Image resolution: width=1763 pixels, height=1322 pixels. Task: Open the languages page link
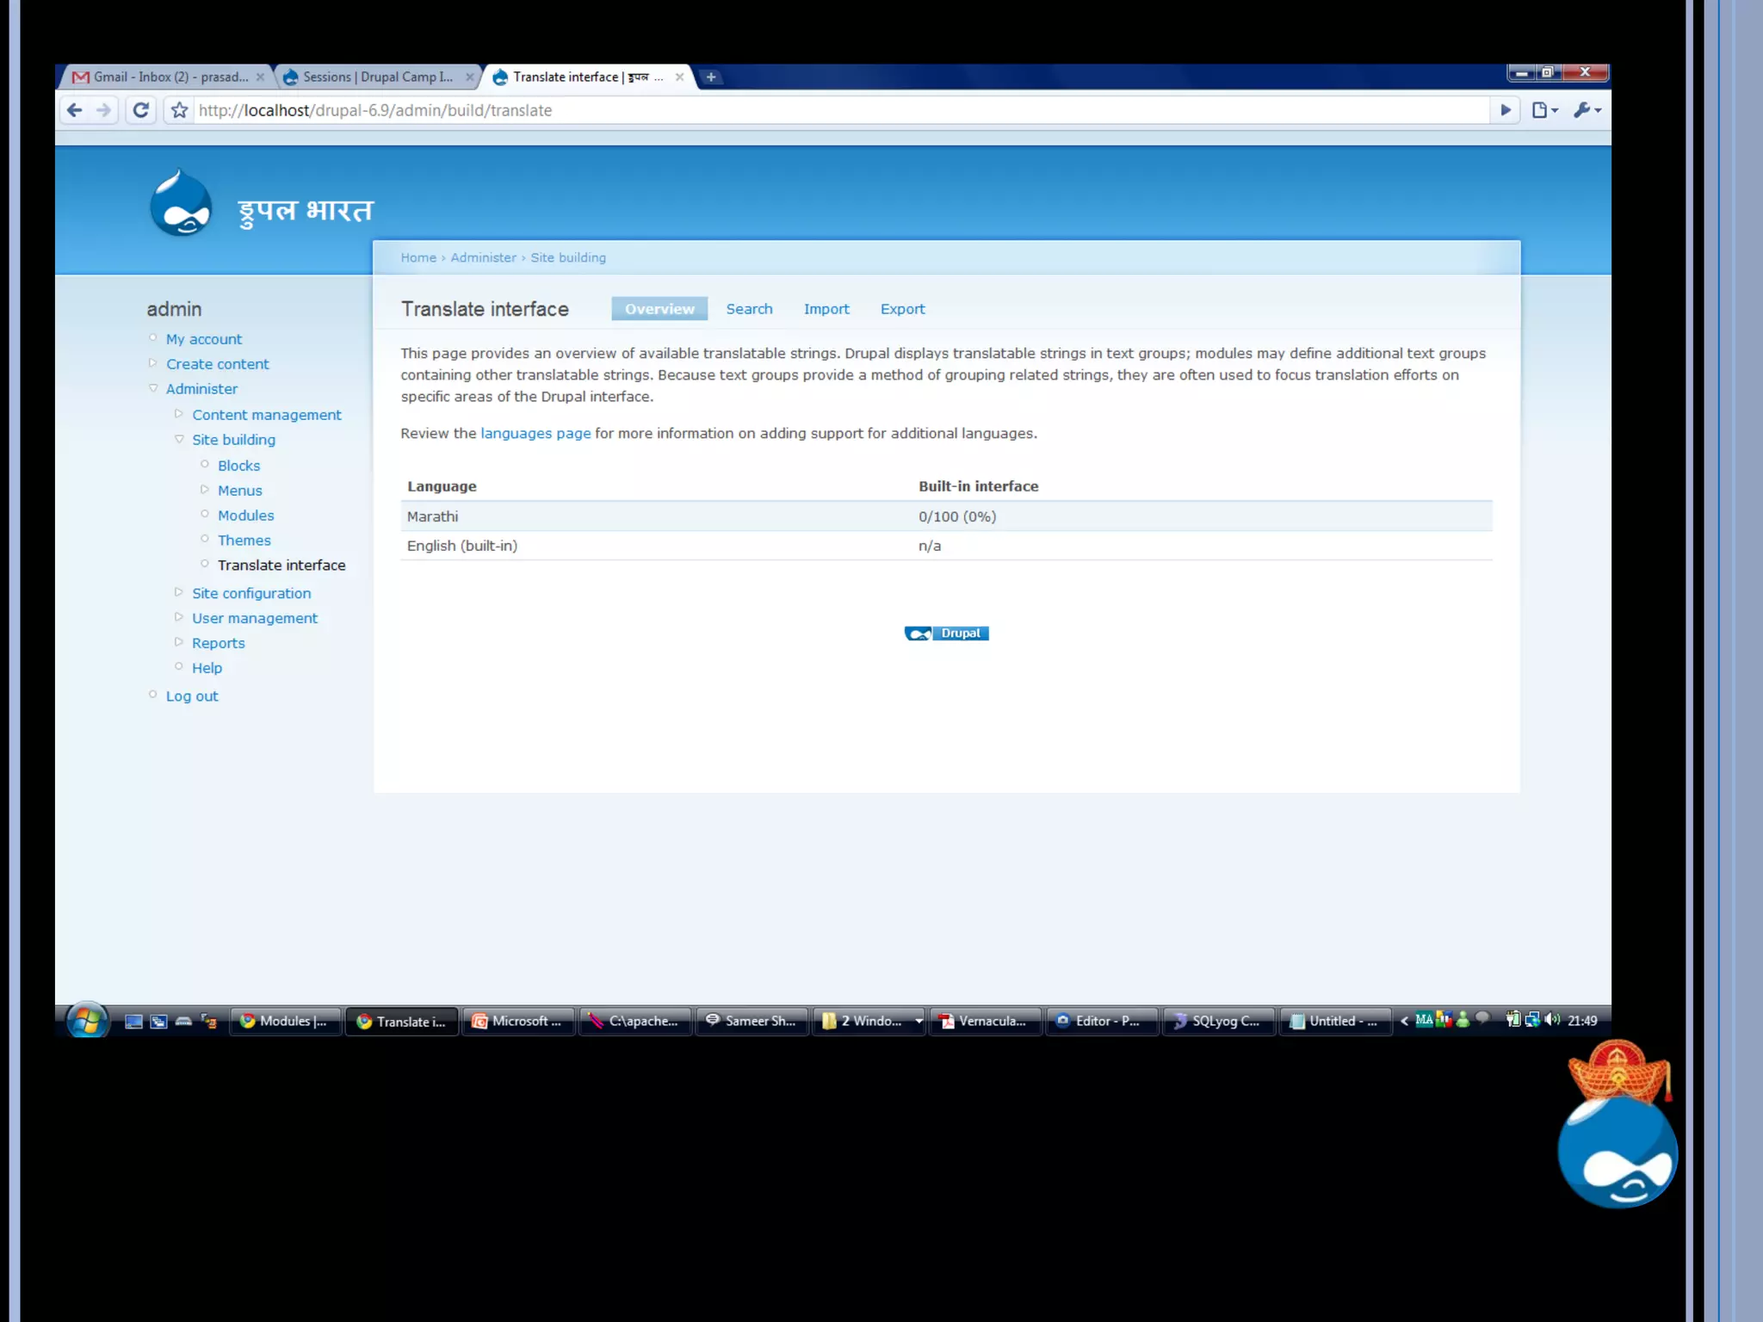pyautogui.click(x=535, y=433)
